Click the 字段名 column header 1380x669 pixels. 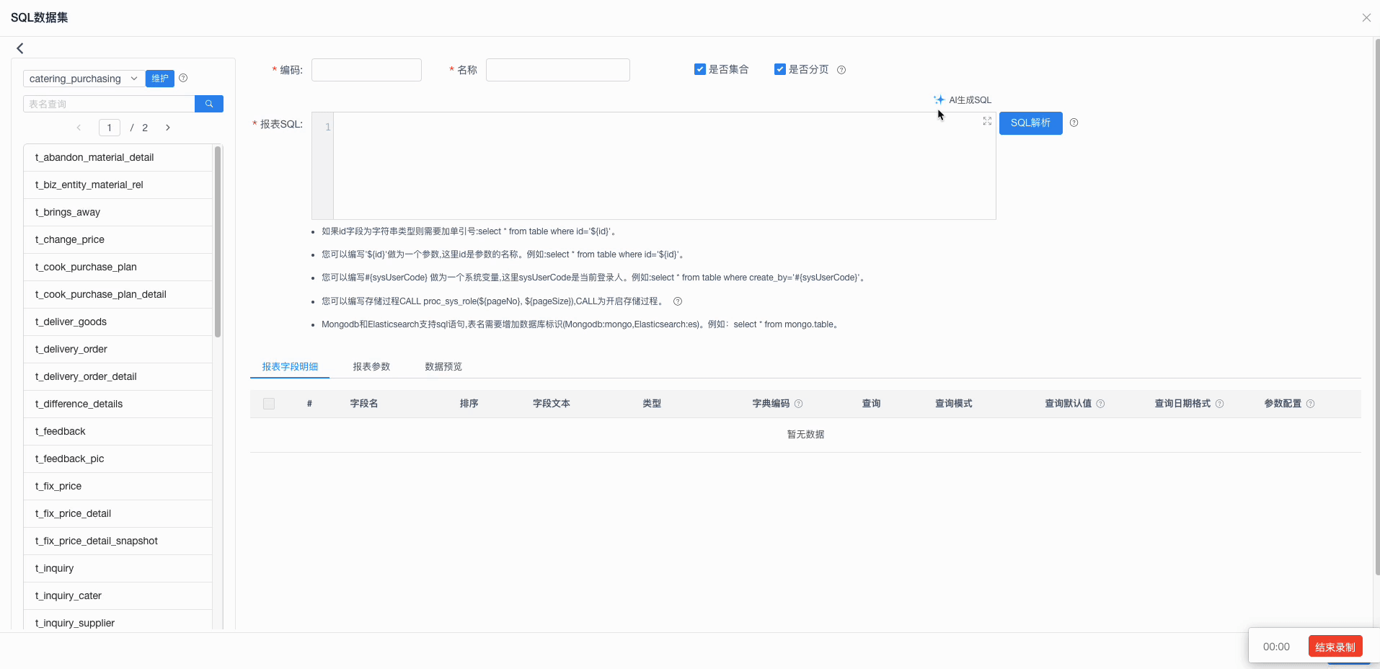point(364,404)
